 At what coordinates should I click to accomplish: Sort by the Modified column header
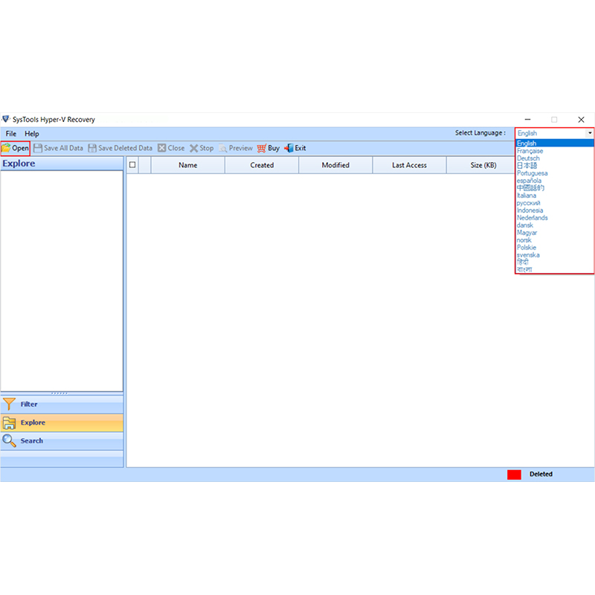point(335,165)
